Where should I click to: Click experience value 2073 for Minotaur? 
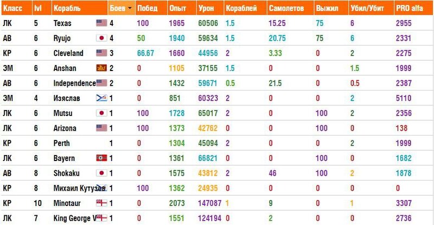pos(177,203)
